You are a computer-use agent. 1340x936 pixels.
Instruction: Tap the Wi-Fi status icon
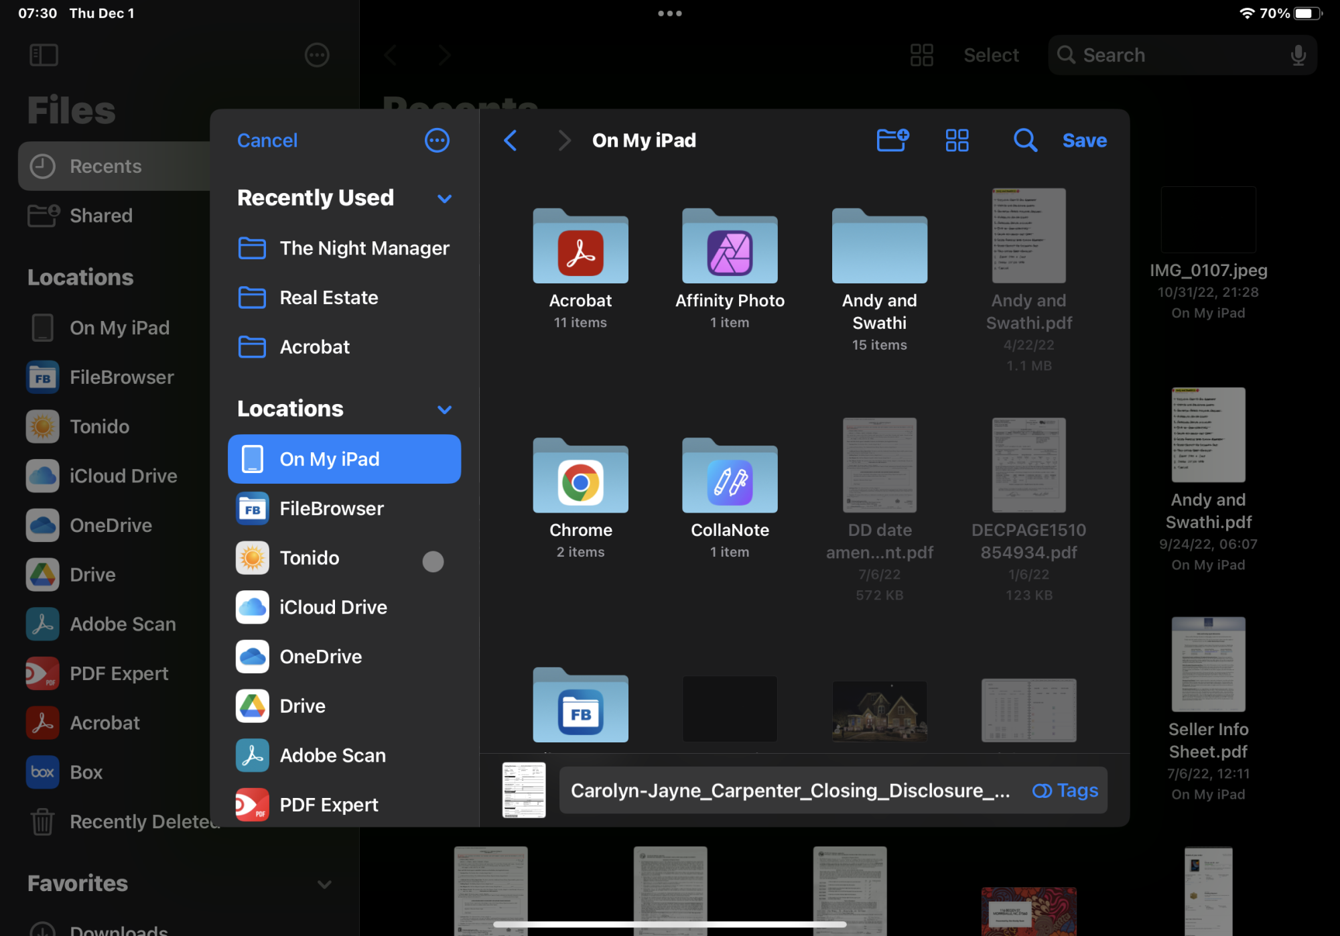(1246, 13)
